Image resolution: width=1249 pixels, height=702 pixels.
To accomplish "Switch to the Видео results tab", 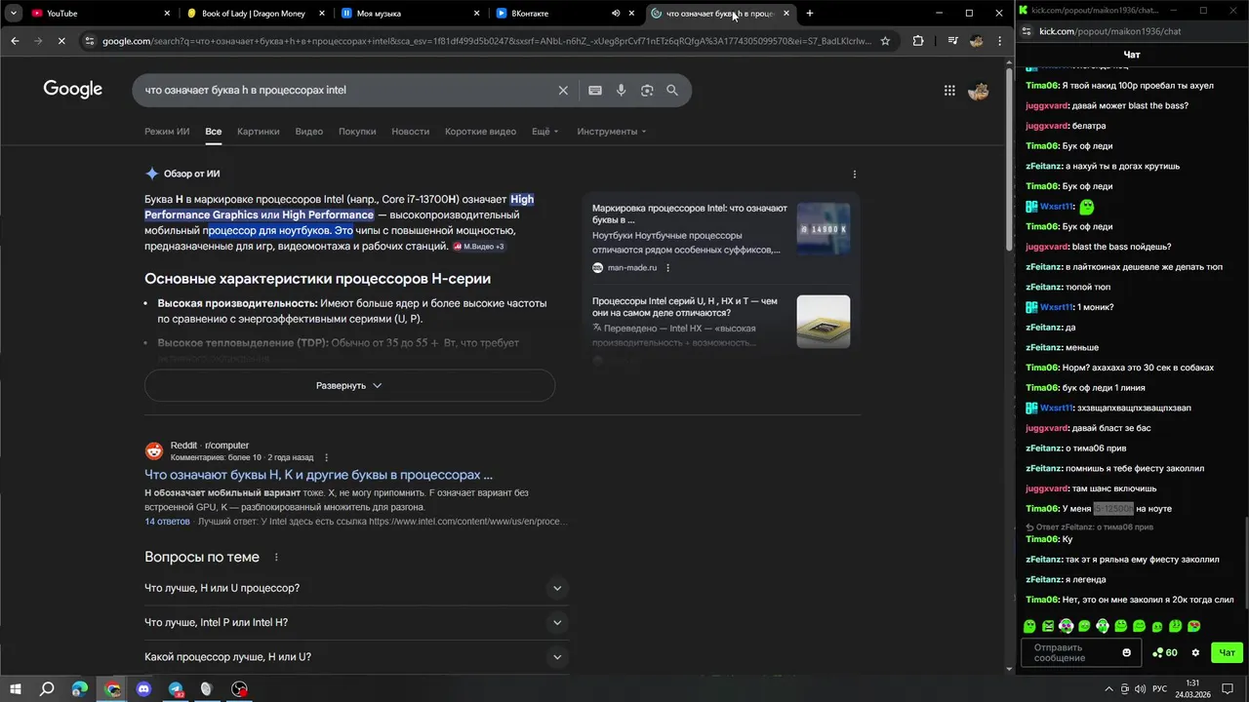I will [308, 131].
